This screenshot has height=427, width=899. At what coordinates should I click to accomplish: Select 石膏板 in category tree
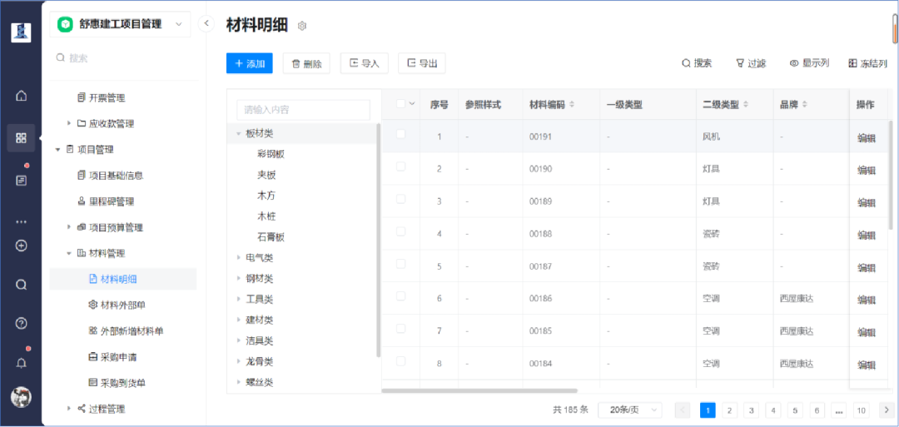[271, 237]
